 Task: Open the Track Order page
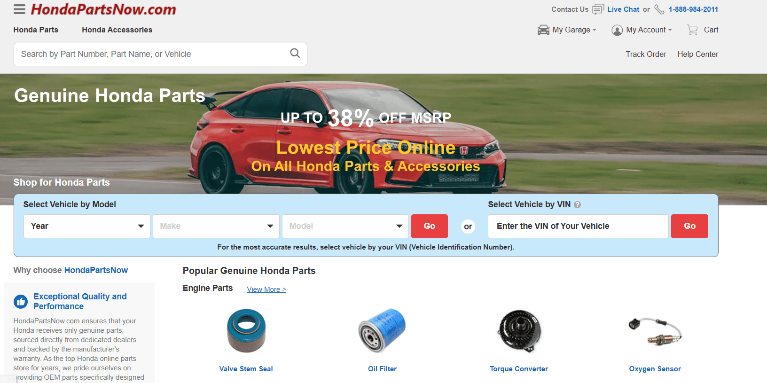coord(646,54)
